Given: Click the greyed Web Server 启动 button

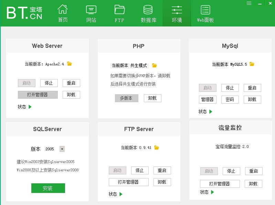Looking at the screenshot, I should [27, 83].
